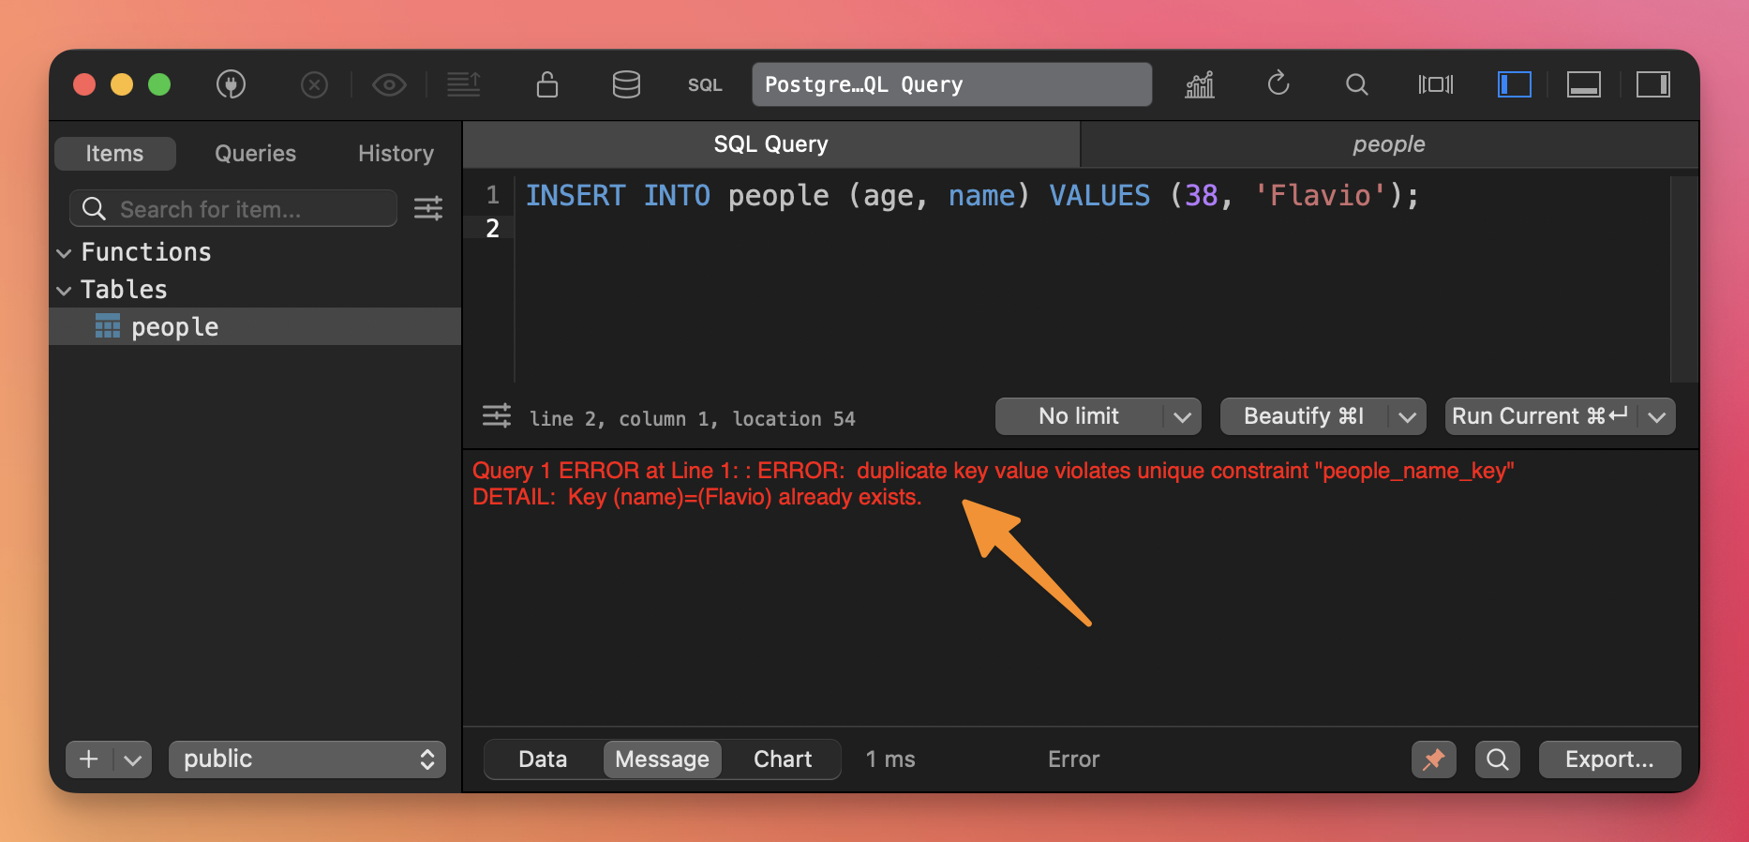Select the people table in sidebar
Screen dimensions: 1749x842
point(174,327)
